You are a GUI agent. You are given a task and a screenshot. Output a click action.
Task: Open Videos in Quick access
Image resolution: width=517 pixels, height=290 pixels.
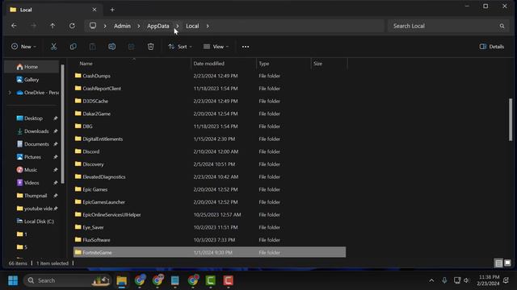coord(32,183)
